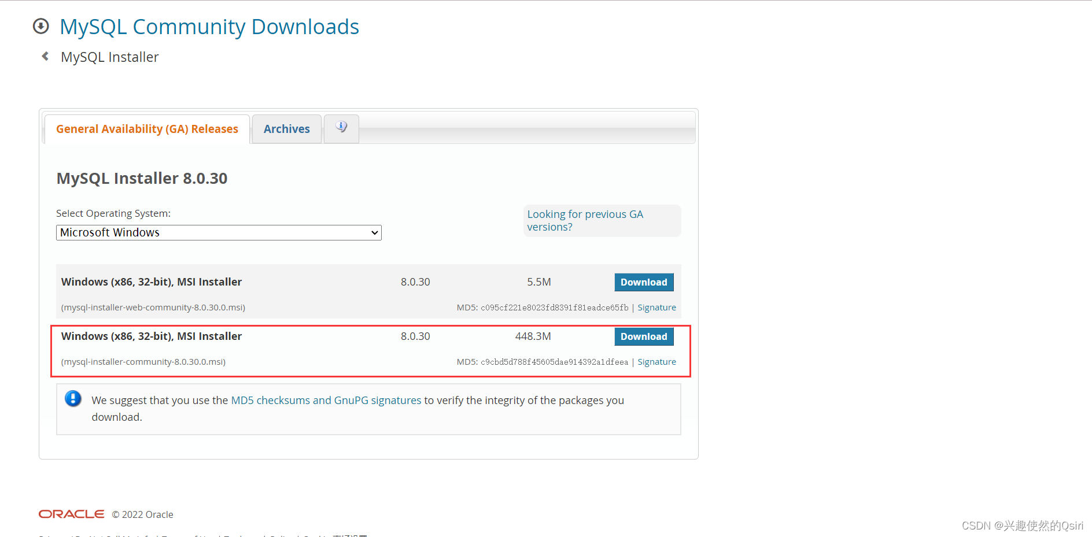Open MD5 checksums and GnuPG signatures link
Viewport: 1092px width, 537px height.
pyautogui.click(x=326, y=400)
